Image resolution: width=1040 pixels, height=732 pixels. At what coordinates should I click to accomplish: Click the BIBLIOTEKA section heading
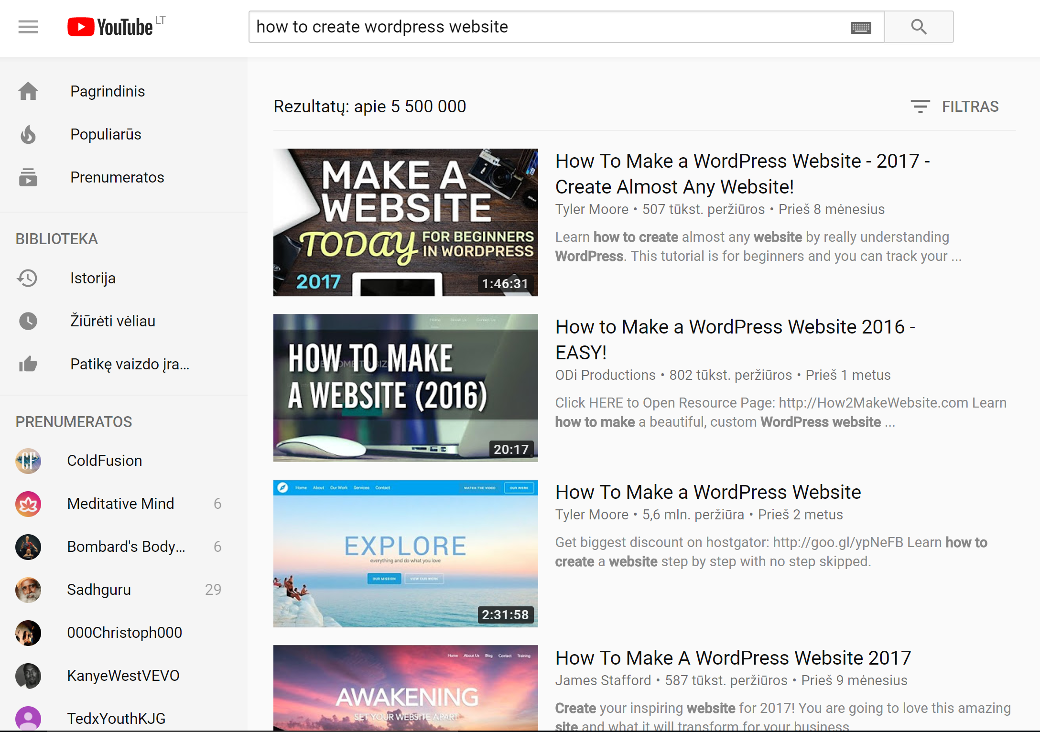(x=56, y=239)
